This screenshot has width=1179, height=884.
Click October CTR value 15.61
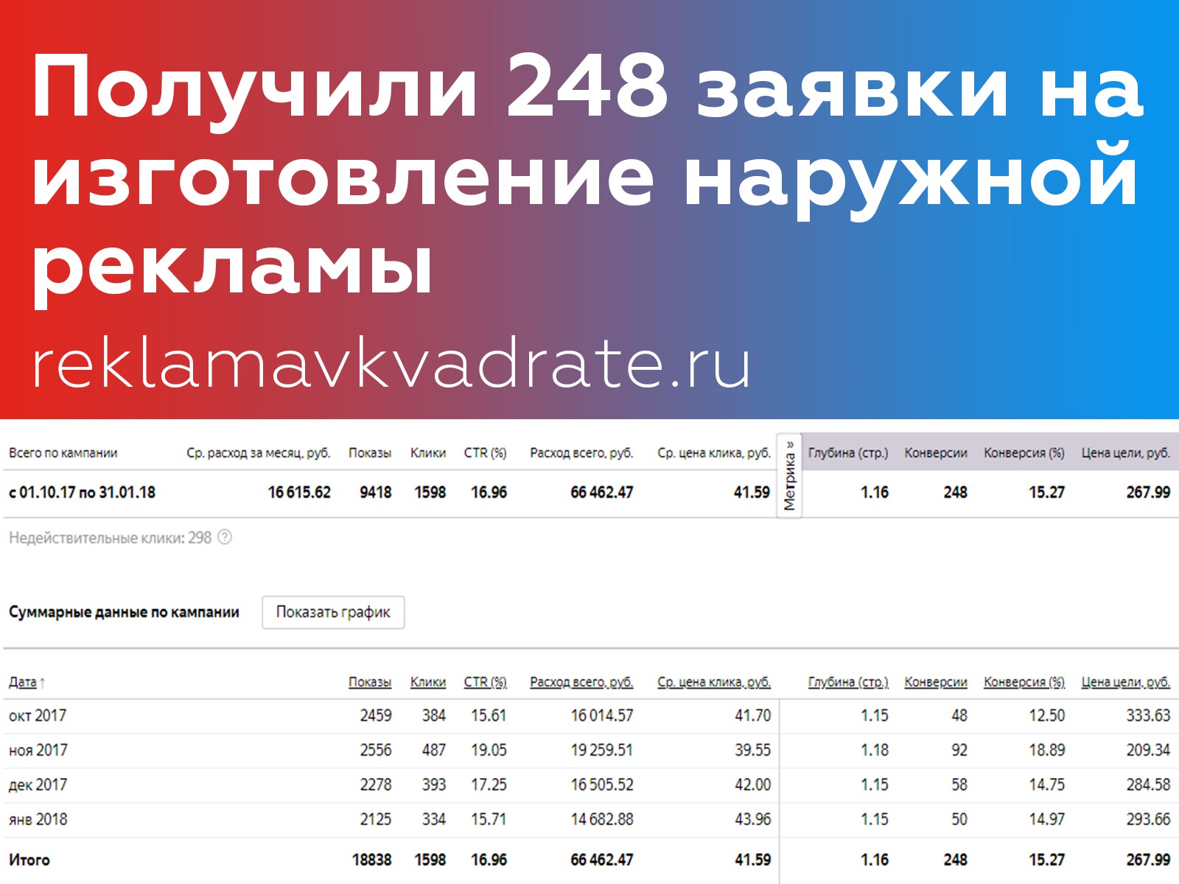[x=489, y=715]
